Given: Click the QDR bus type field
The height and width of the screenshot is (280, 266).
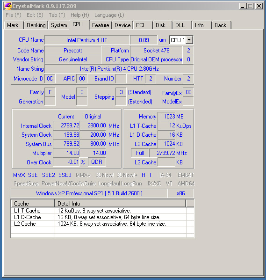Looking at the screenshot, I should click(97, 162).
